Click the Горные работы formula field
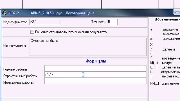 95,68
